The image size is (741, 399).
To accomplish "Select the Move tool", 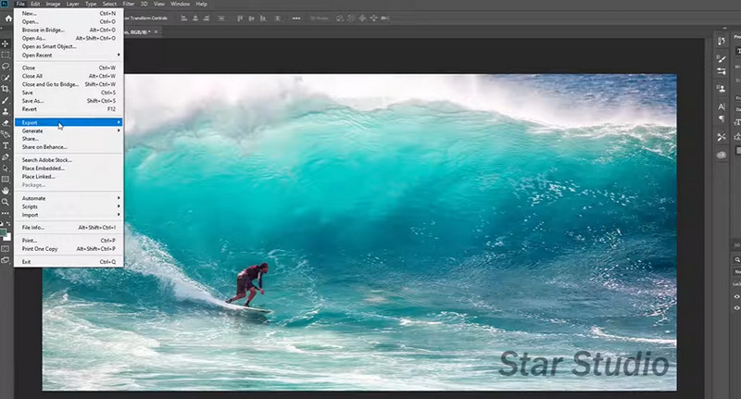I will 6,44.
